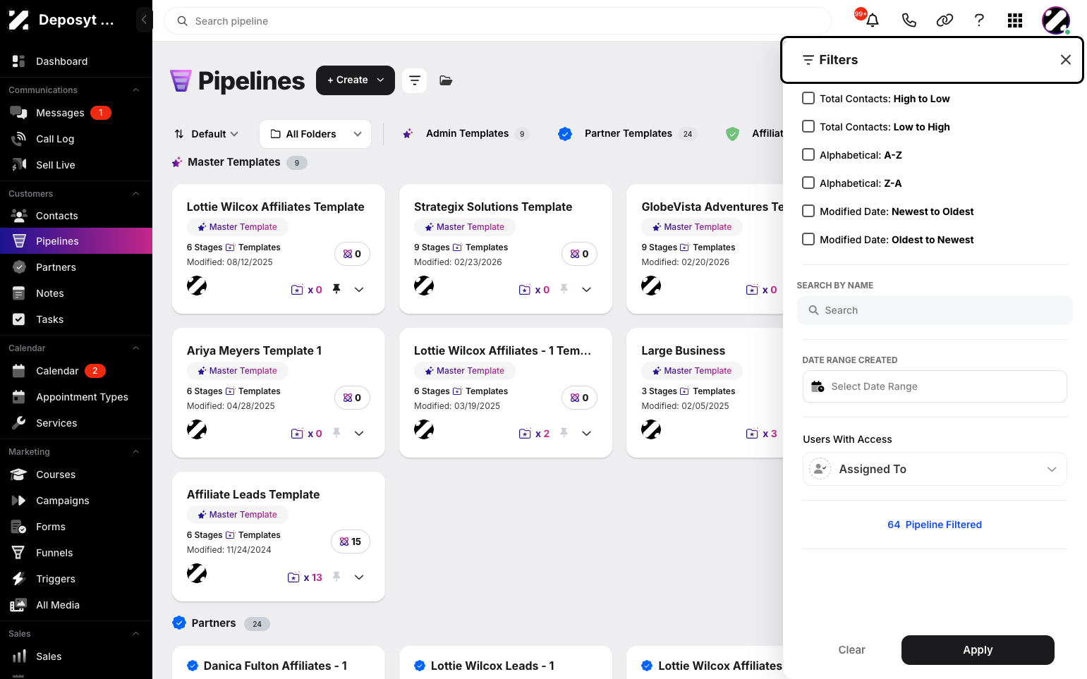Clear all filters
Screen dimensions: 1087x679
click(x=851, y=650)
